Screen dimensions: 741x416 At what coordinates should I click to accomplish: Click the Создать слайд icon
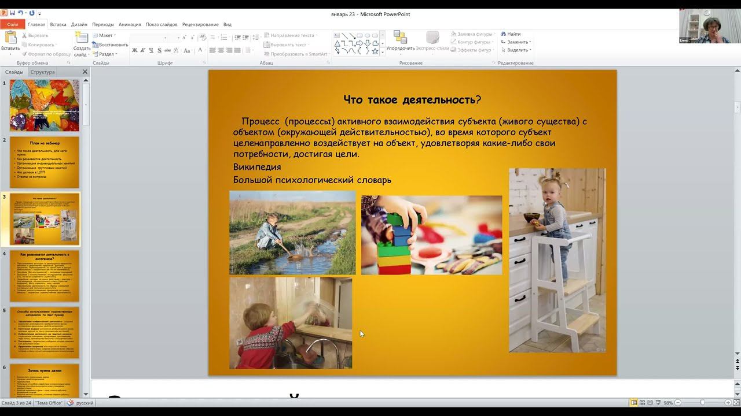point(81,39)
